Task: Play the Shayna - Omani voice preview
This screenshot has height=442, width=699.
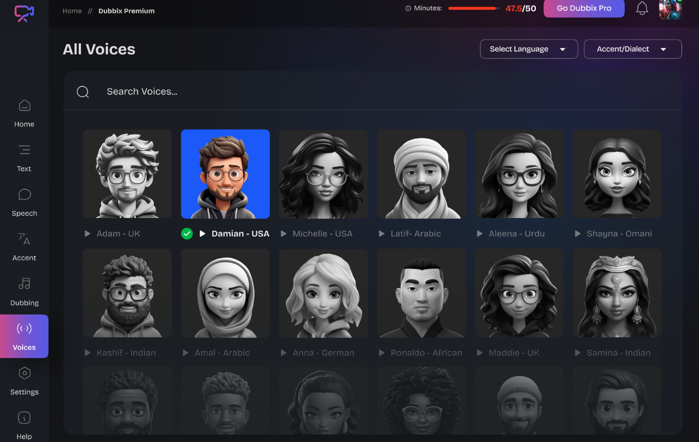Action: pyautogui.click(x=578, y=234)
